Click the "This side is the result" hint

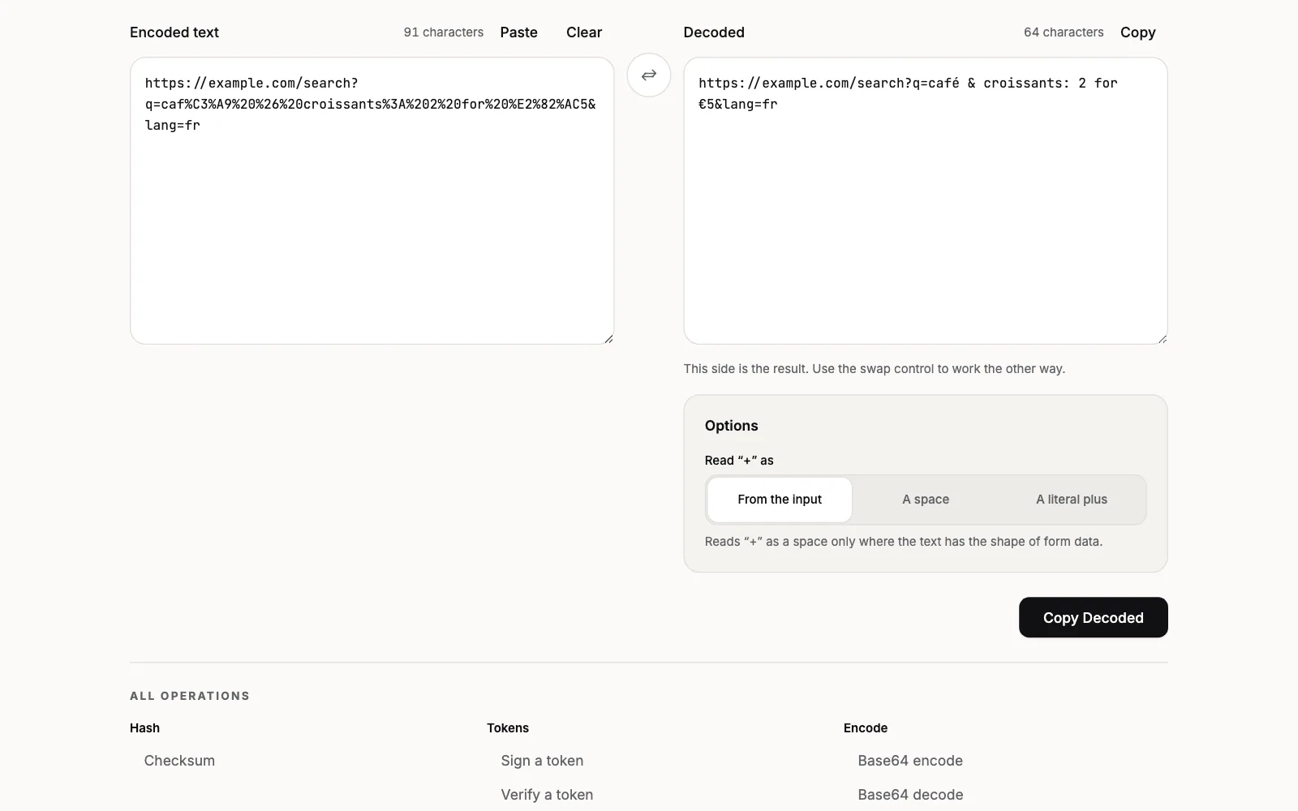click(875, 369)
